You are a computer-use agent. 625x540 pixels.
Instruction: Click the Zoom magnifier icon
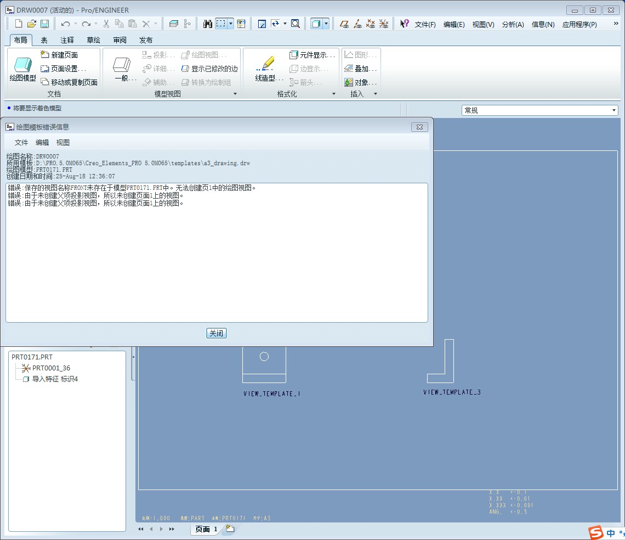coord(296,24)
